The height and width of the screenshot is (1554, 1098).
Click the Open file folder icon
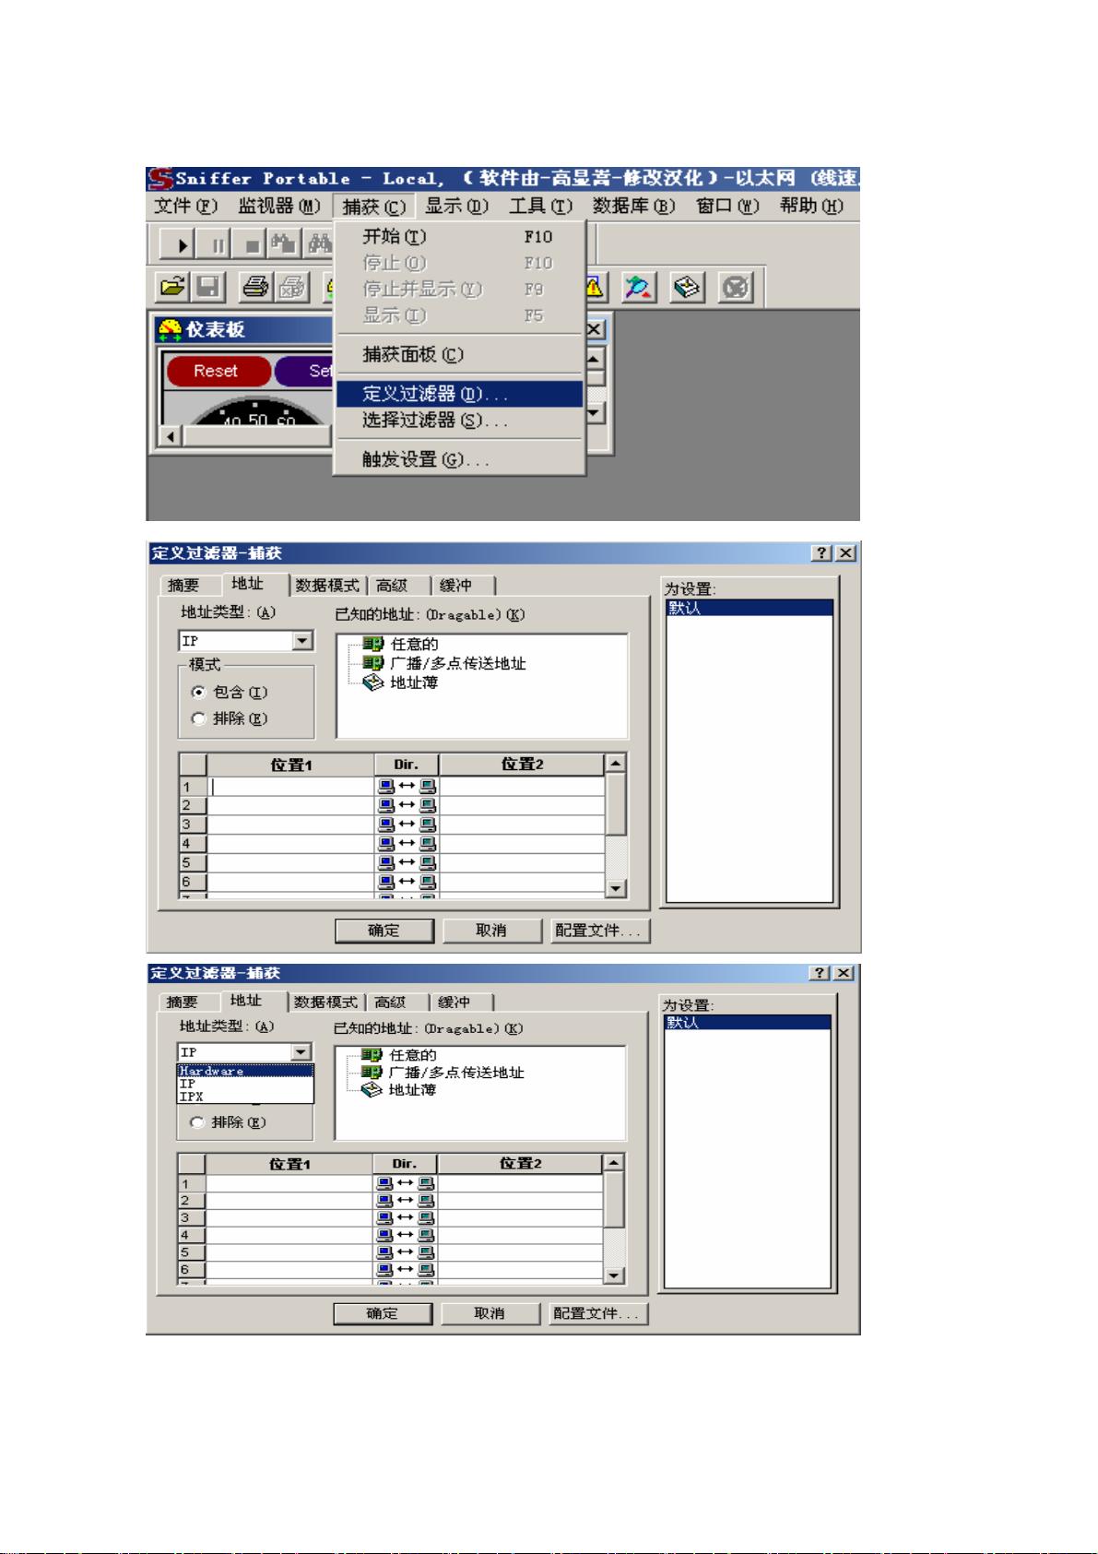171,288
